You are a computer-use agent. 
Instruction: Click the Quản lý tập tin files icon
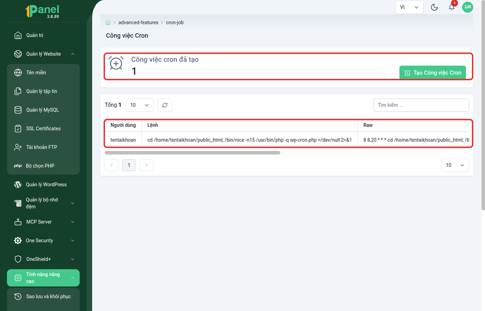click(18, 91)
